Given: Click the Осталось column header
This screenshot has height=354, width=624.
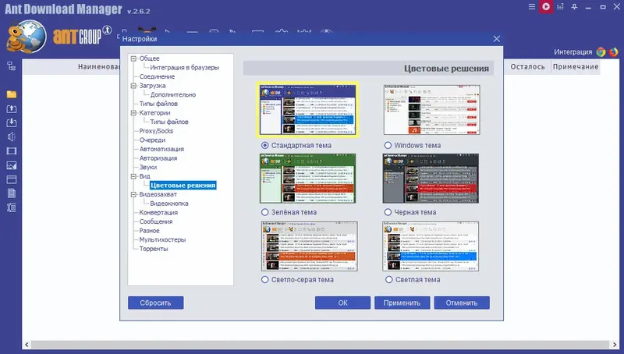Looking at the screenshot, I should pos(528,67).
